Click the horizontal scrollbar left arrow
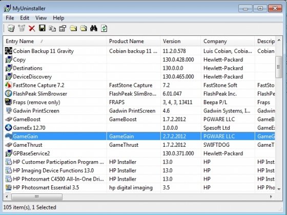This screenshot has height=215, width=287. coord(7,197)
